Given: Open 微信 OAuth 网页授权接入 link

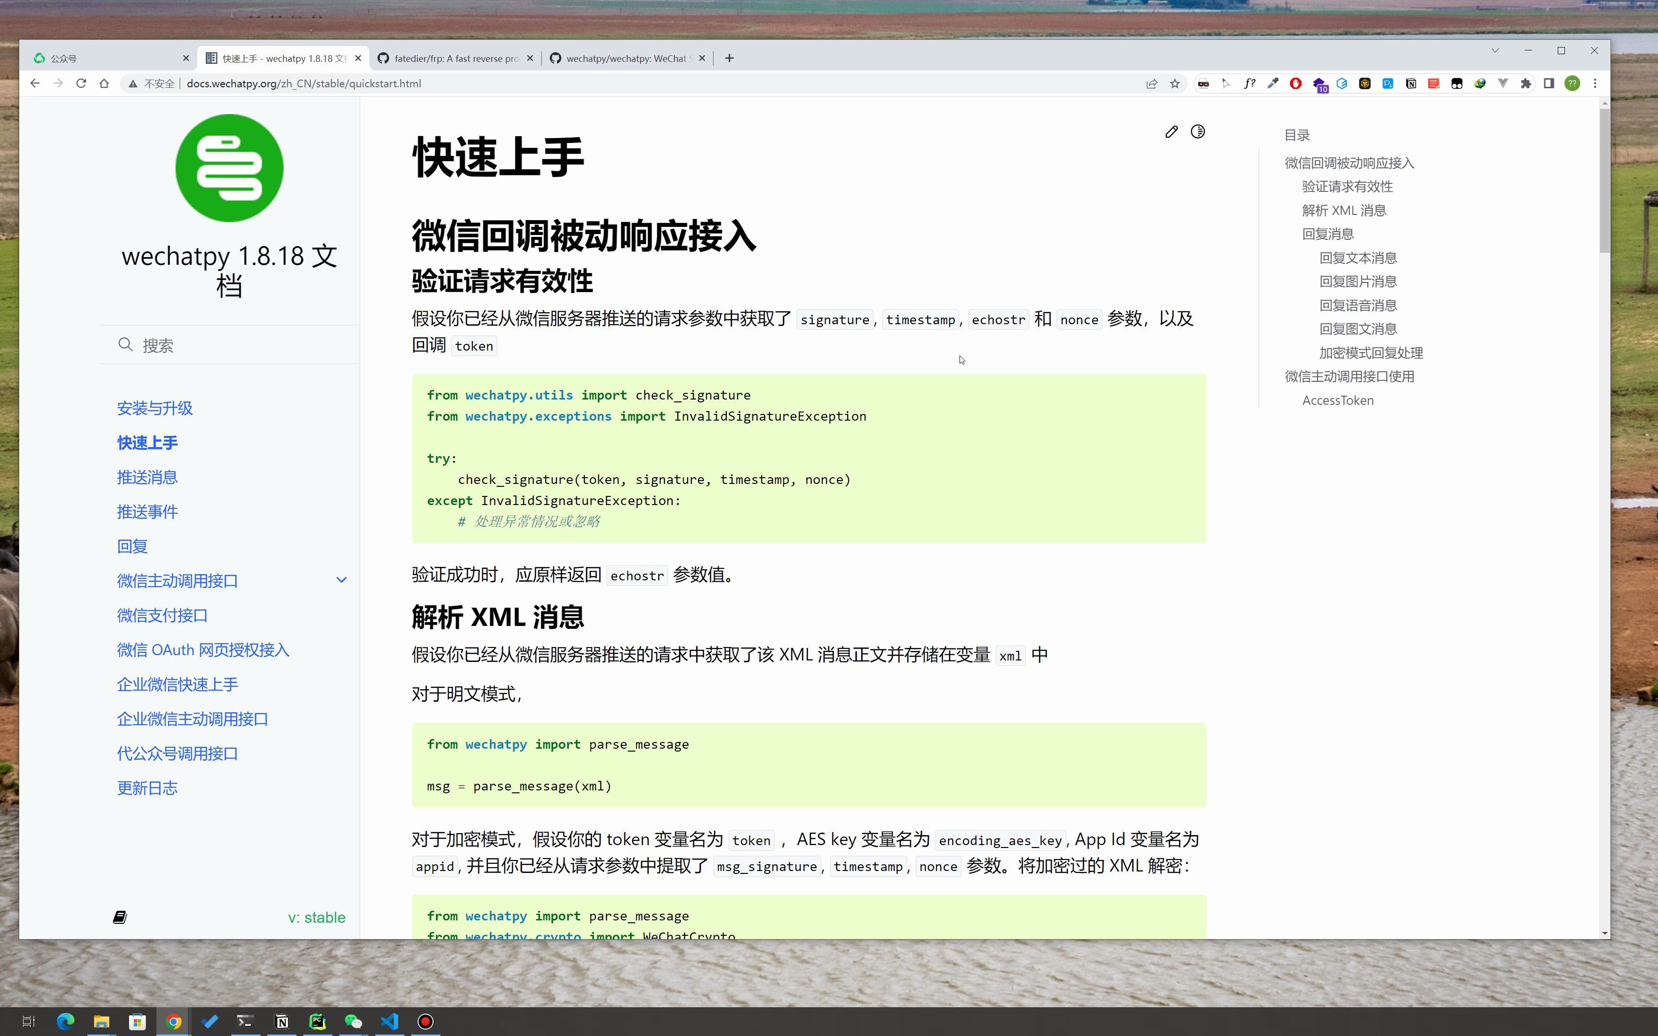Looking at the screenshot, I should click(x=203, y=649).
